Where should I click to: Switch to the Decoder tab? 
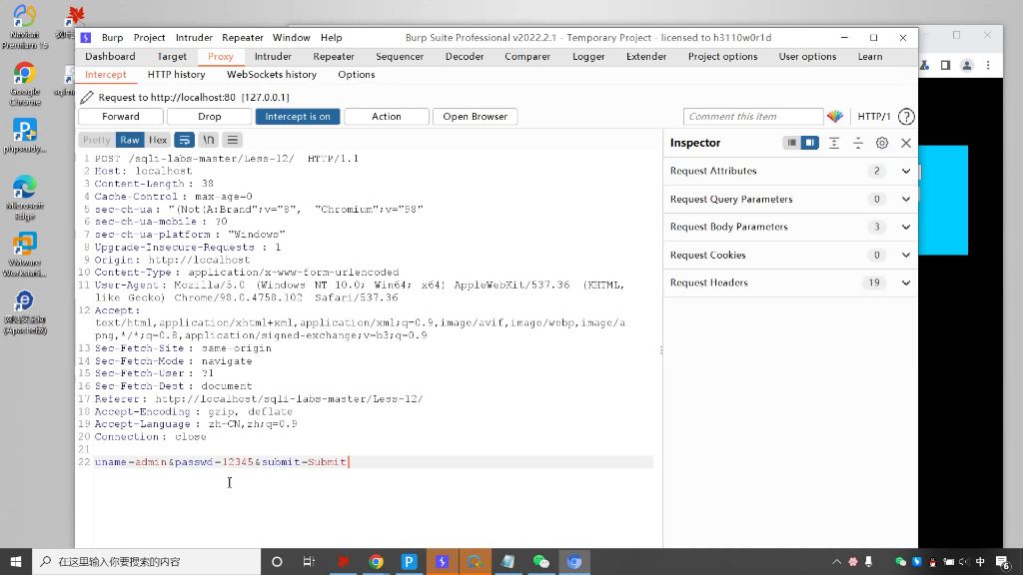tap(465, 57)
